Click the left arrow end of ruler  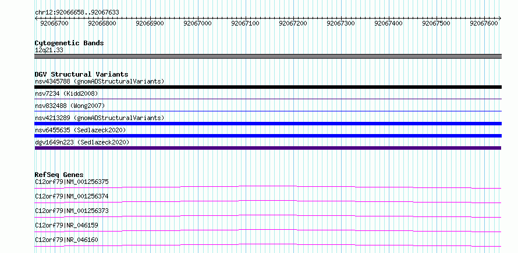[36, 19]
